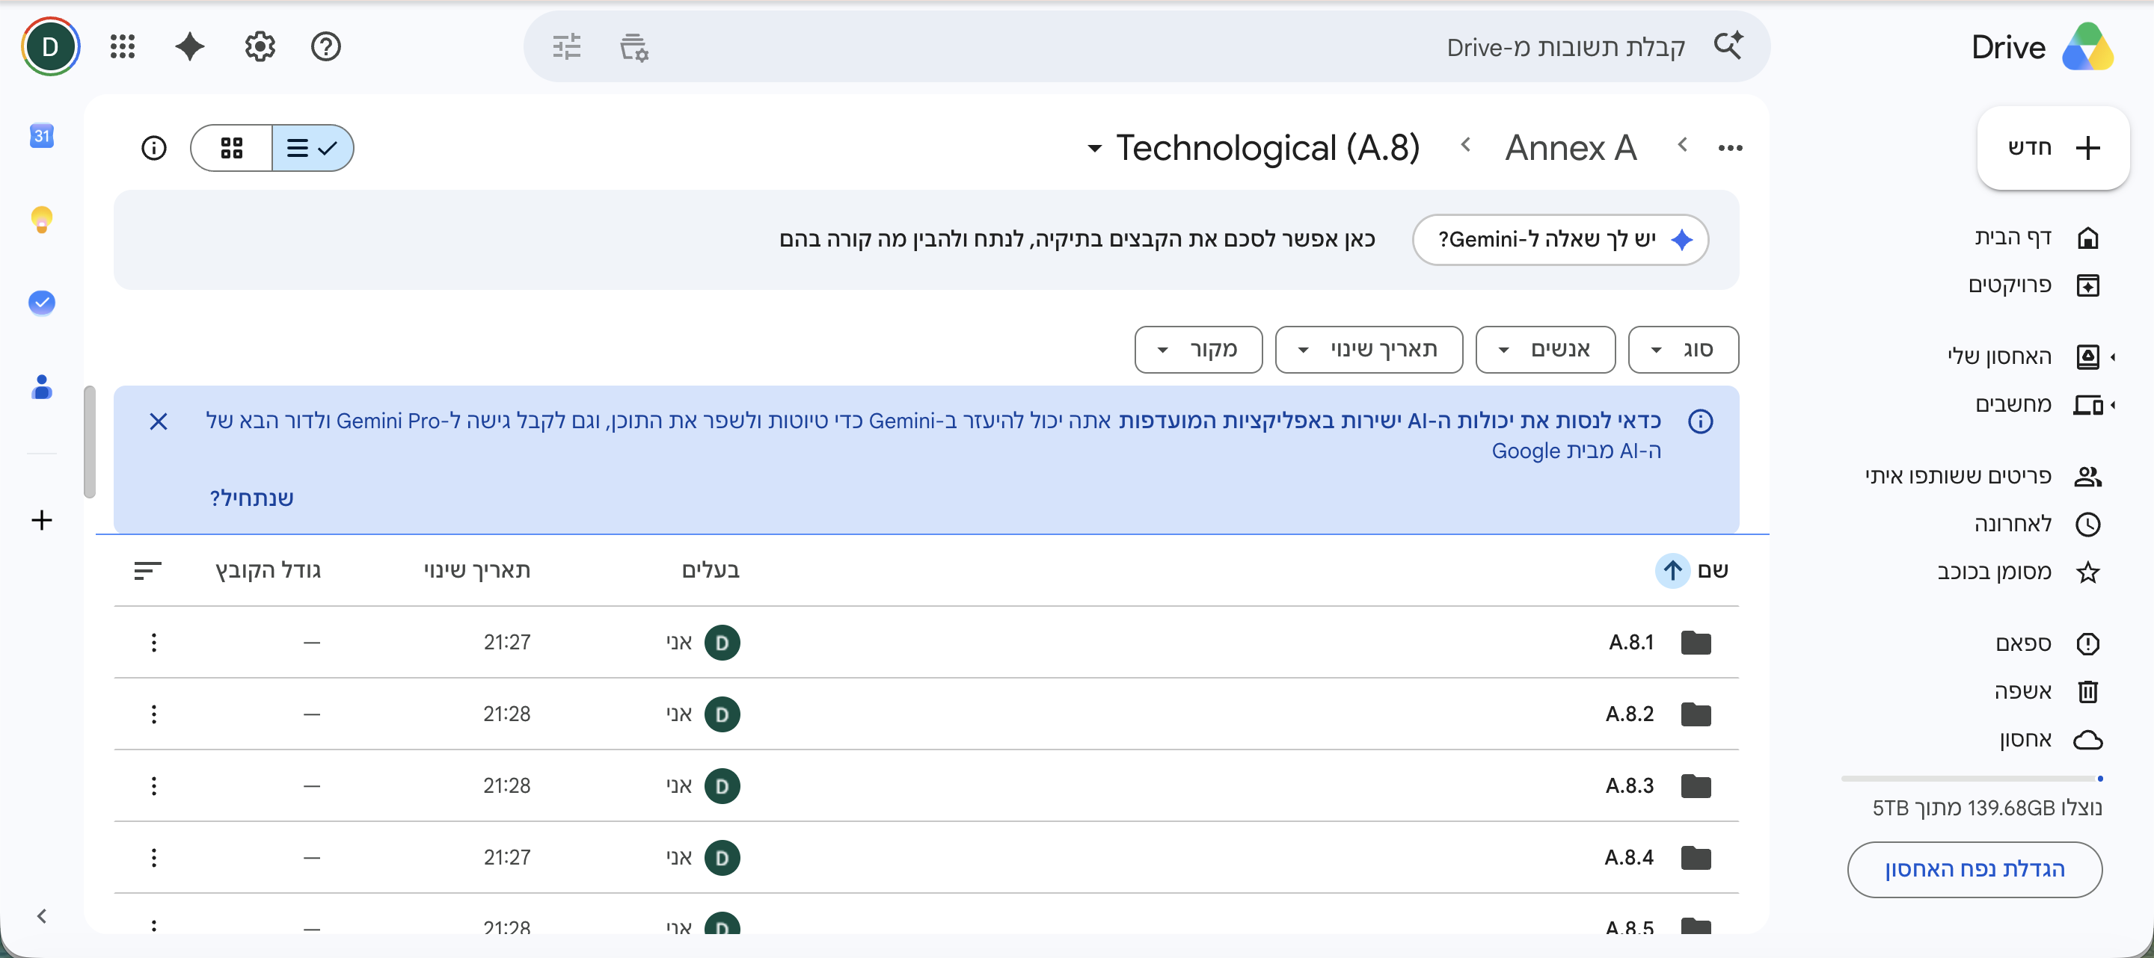Screen dimensions: 2154x958
Task: Open Contacts side panel
Action: click(x=42, y=386)
